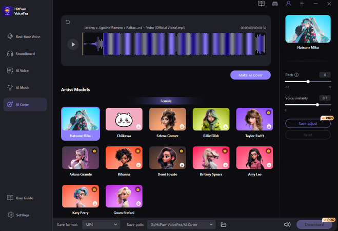Click the crown icon on Amy Lee card
This screenshot has height=231, width=338.
click(268, 151)
